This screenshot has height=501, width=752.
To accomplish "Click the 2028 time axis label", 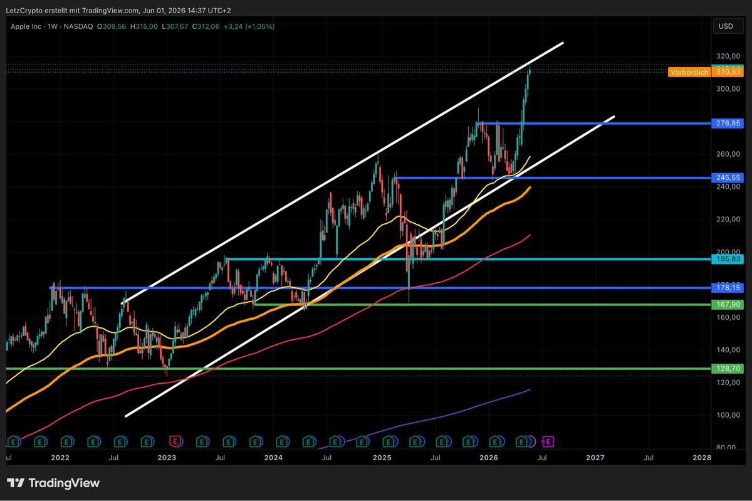I will tap(702, 458).
